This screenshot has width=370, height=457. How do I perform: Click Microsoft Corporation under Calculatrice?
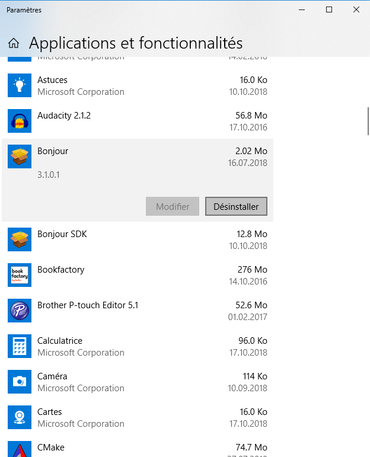click(x=81, y=353)
